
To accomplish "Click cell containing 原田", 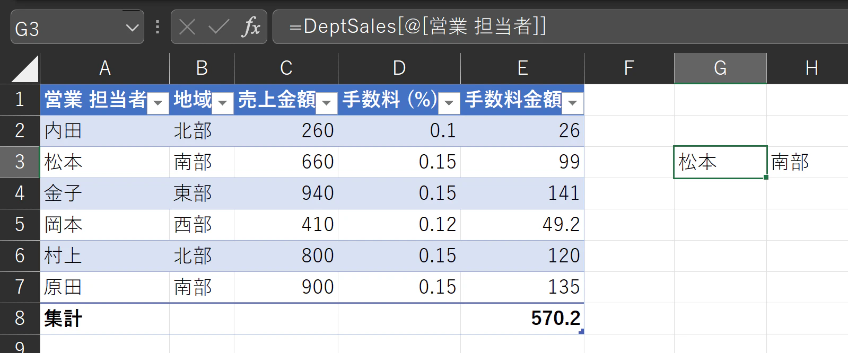I will point(105,287).
